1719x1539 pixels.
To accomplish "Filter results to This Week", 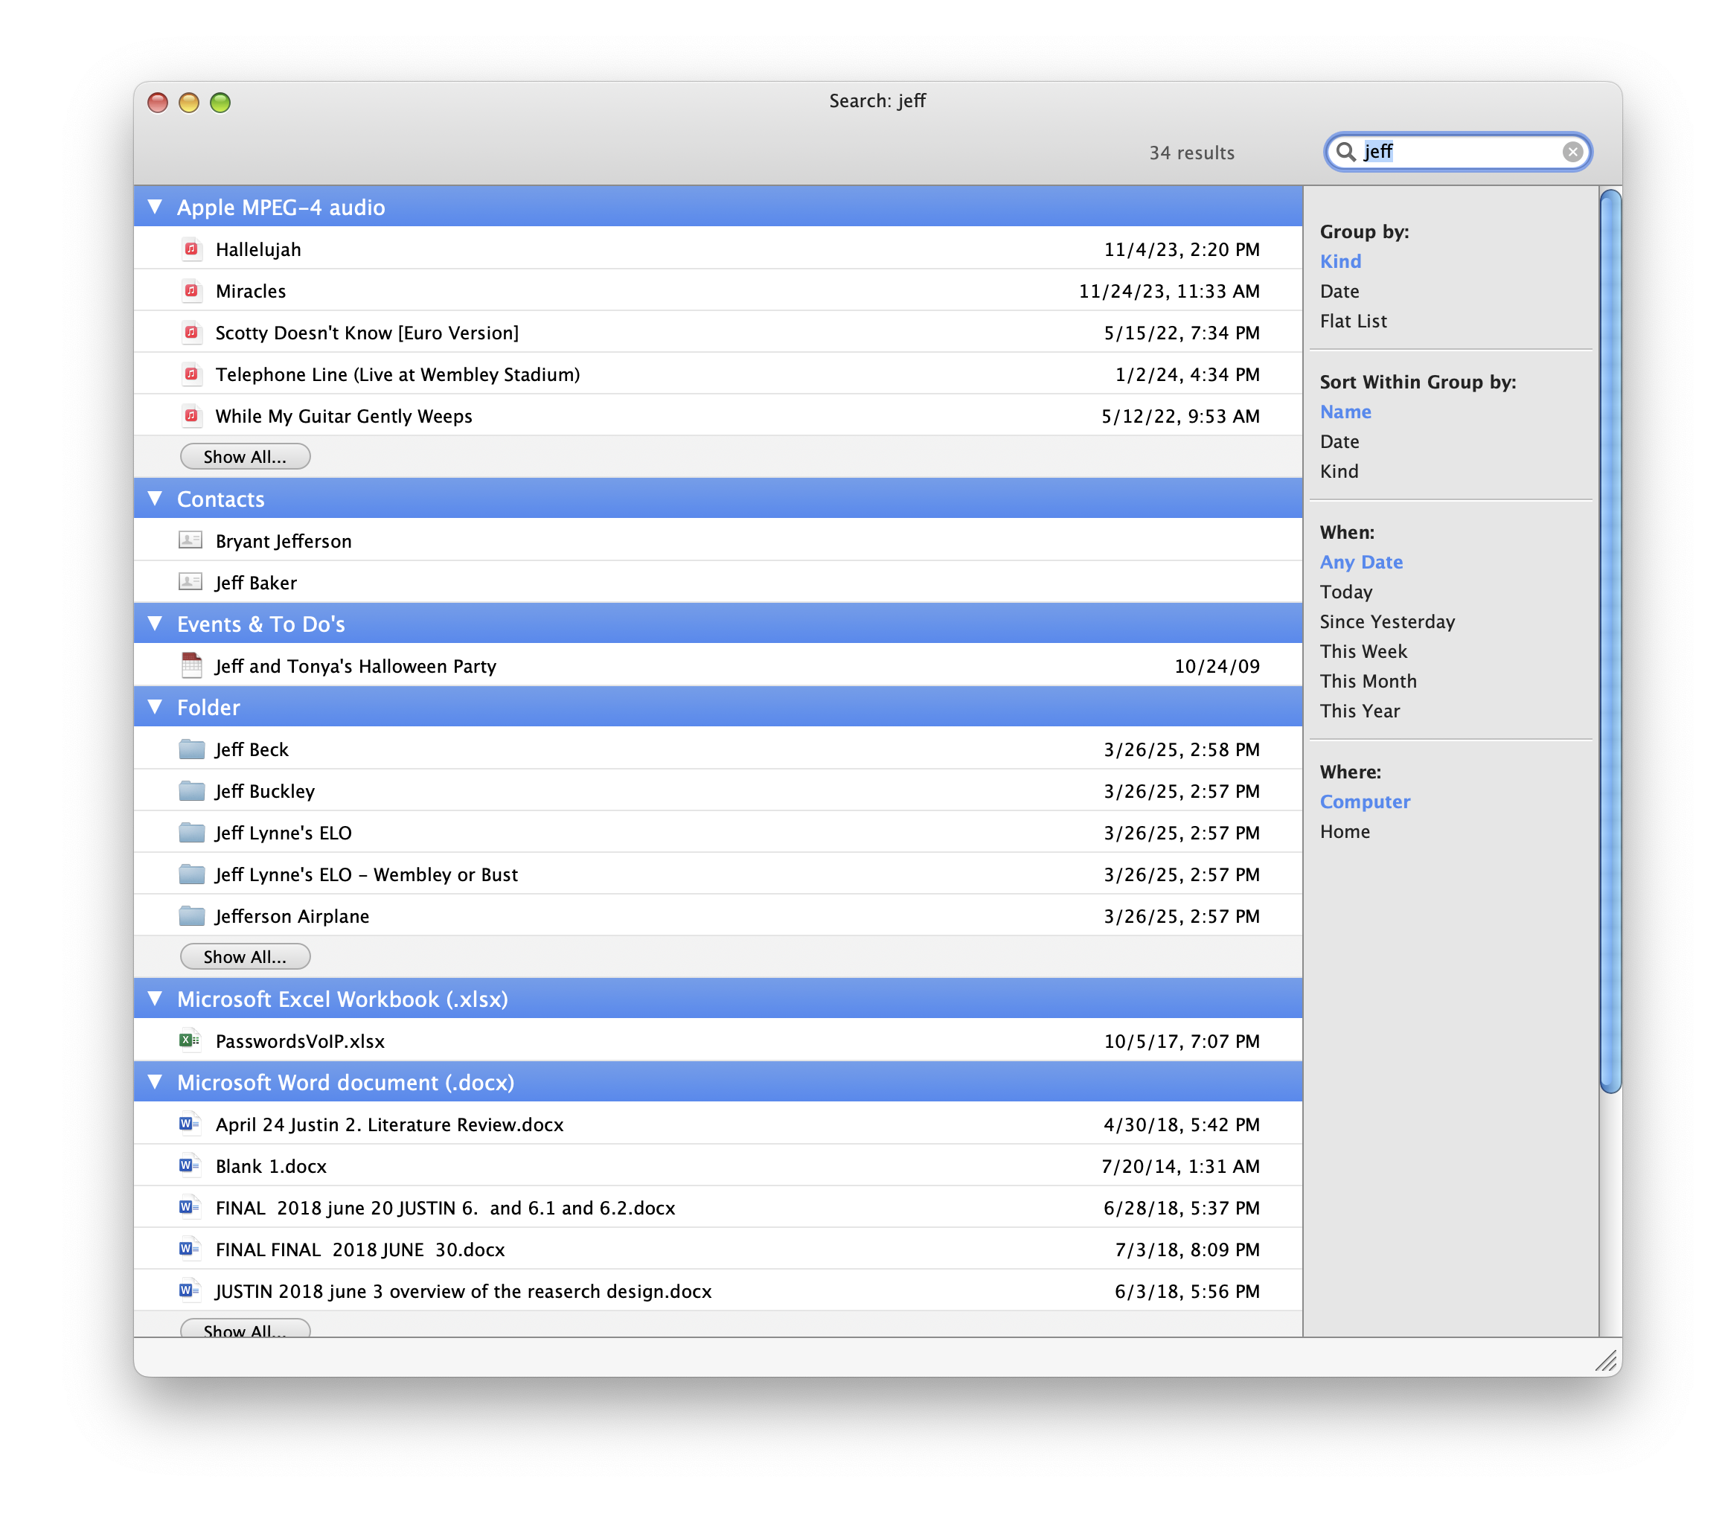I will (1363, 652).
